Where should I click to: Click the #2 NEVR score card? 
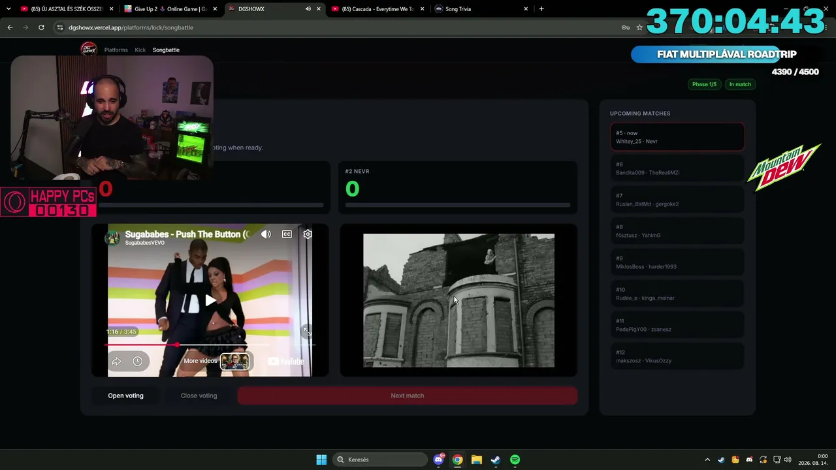point(458,187)
